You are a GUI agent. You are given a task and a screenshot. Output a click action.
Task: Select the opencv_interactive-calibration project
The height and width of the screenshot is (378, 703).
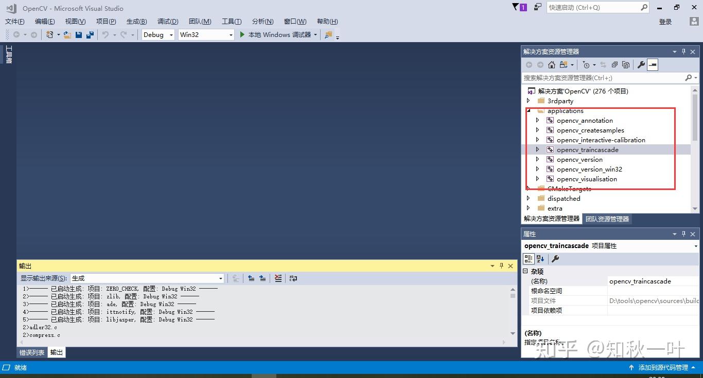pyautogui.click(x=601, y=140)
